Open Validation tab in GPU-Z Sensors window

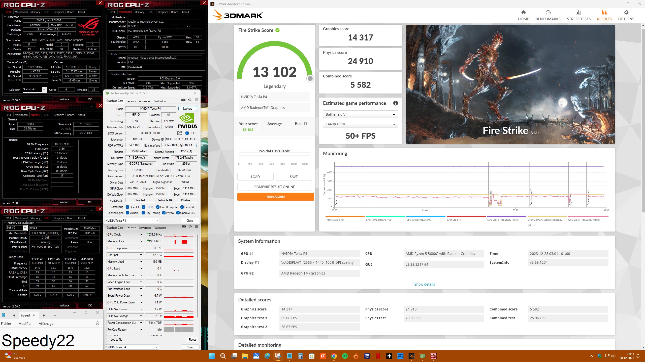click(x=160, y=228)
